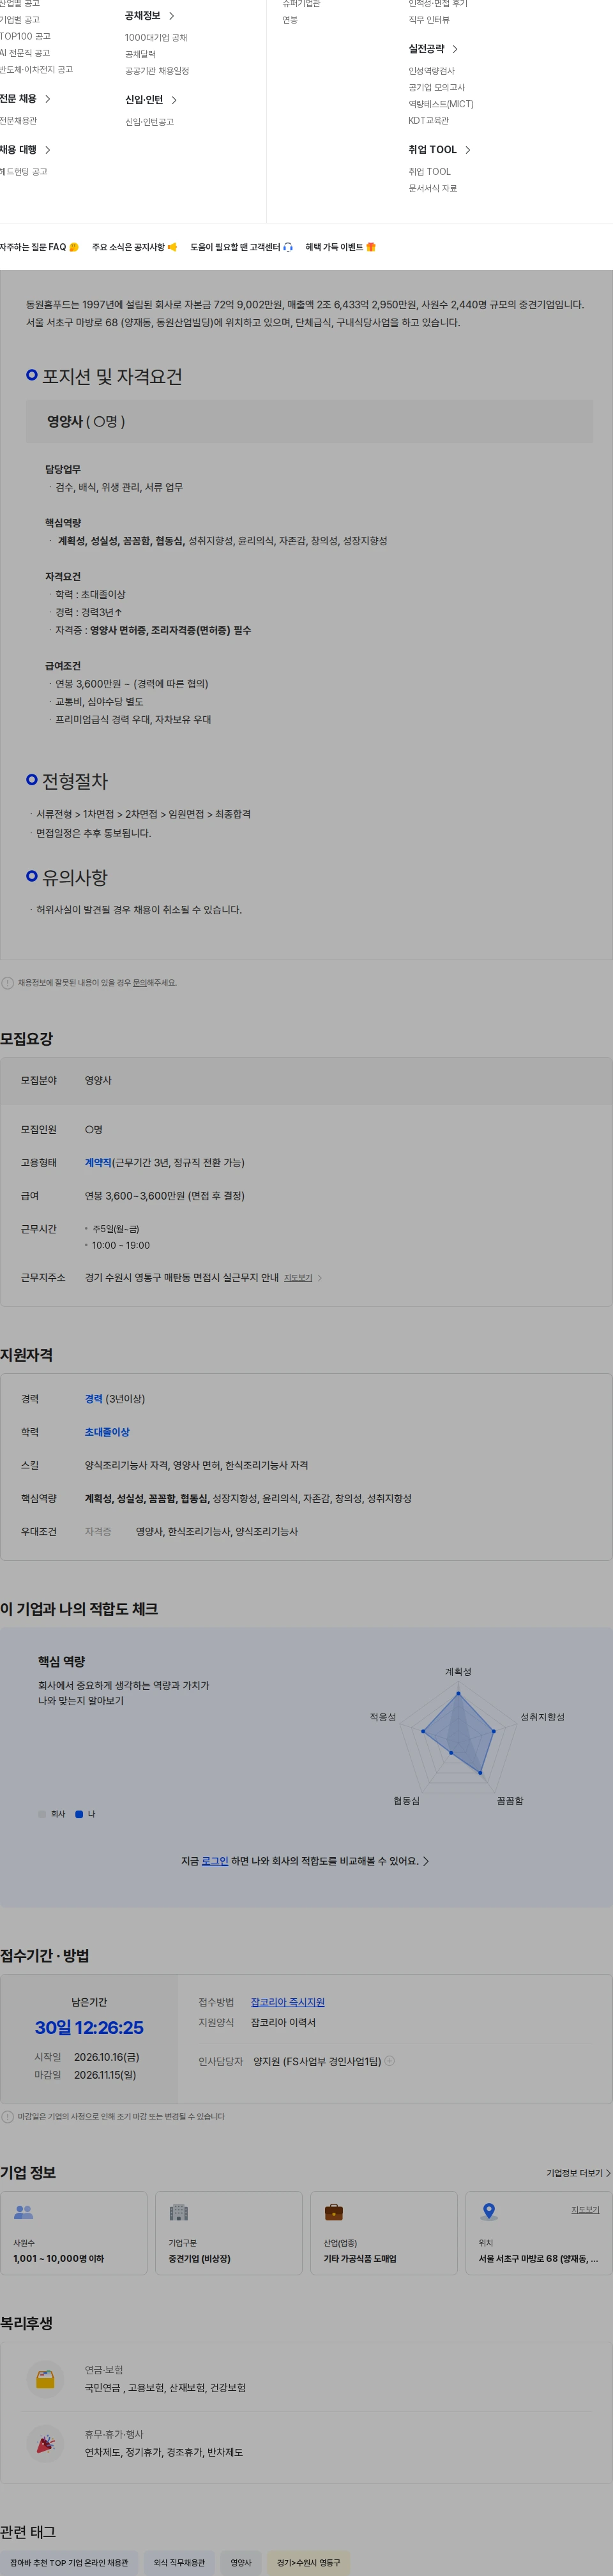Expand the 공채정보 menu chevron

171,16
